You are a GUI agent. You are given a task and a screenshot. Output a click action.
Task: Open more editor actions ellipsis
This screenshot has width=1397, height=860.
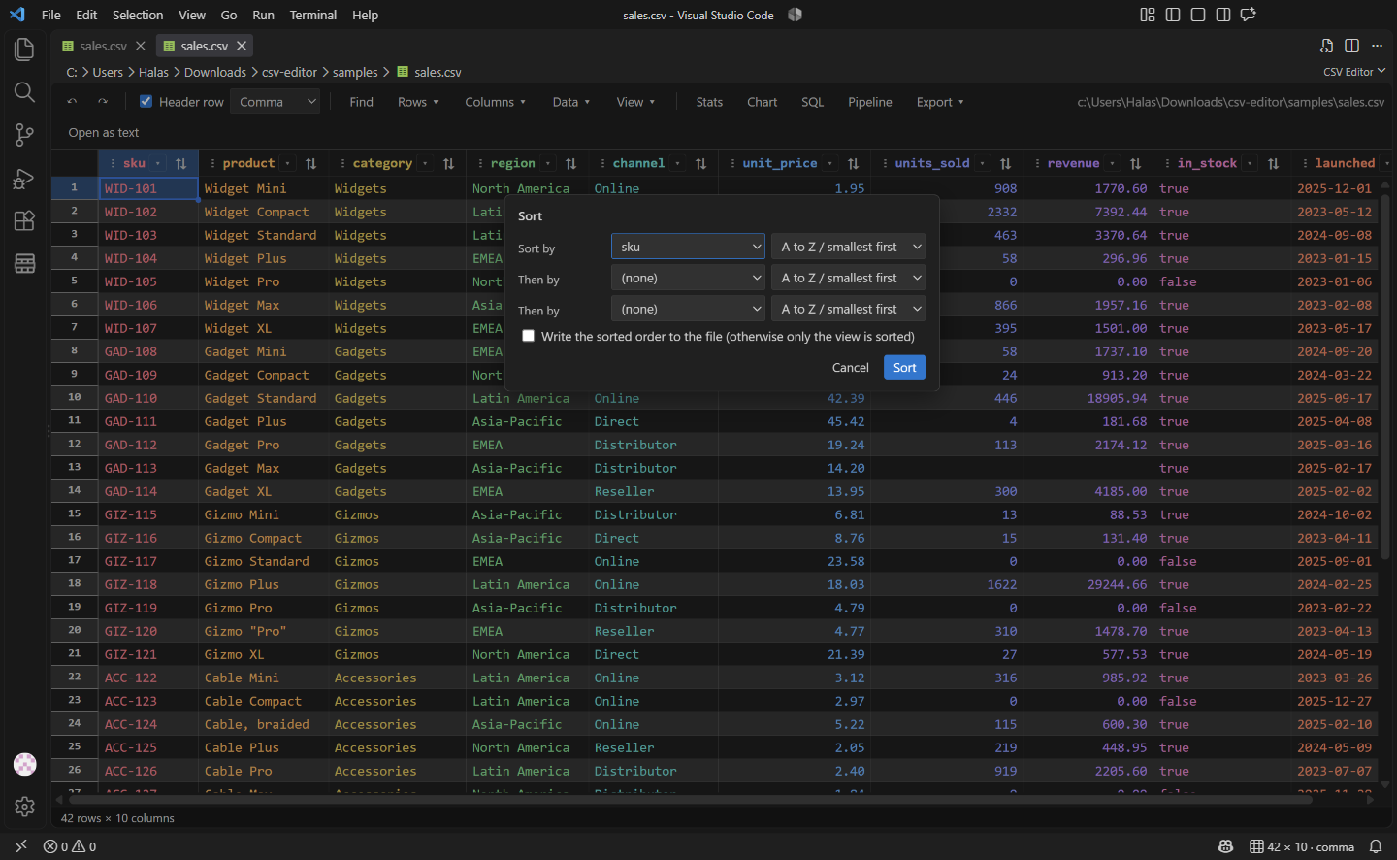(x=1377, y=46)
